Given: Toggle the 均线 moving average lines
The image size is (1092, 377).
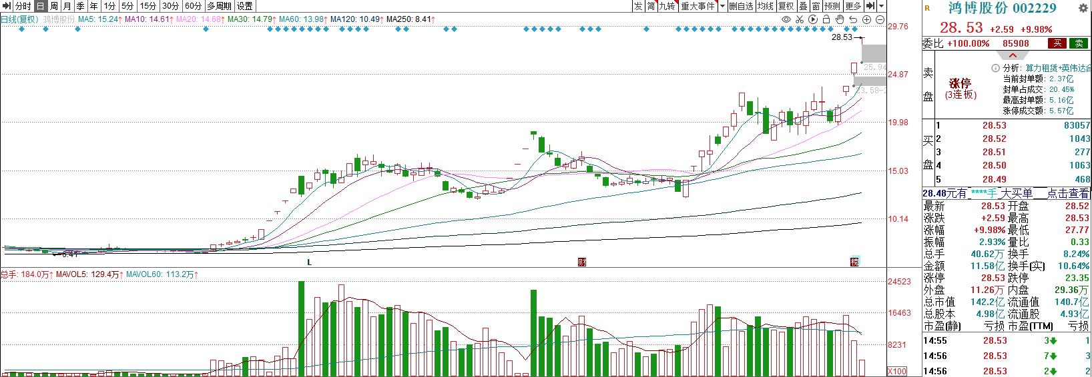Looking at the screenshot, I should pyautogui.click(x=766, y=6).
